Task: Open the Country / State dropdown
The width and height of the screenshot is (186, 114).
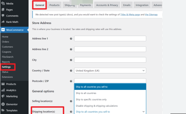Action: coord(110,71)
